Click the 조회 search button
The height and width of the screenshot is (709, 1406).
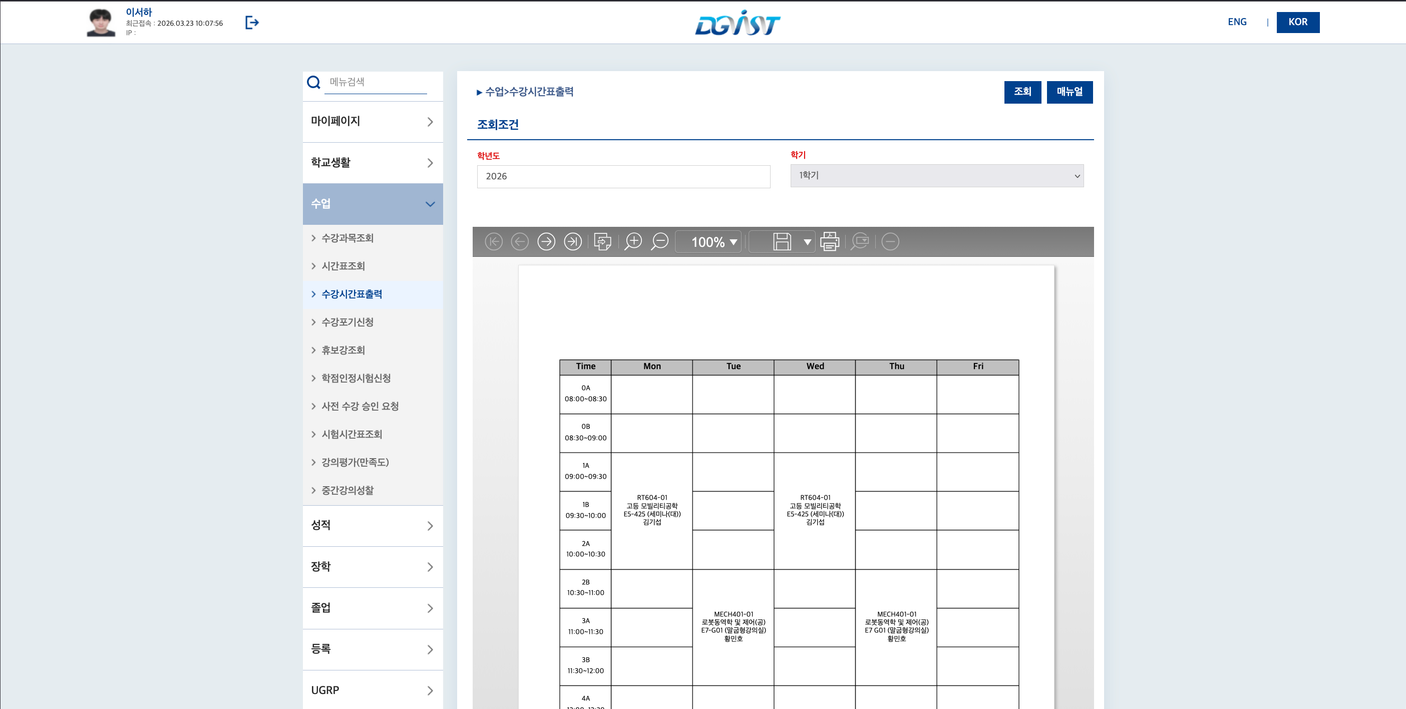coord(1022,92)
